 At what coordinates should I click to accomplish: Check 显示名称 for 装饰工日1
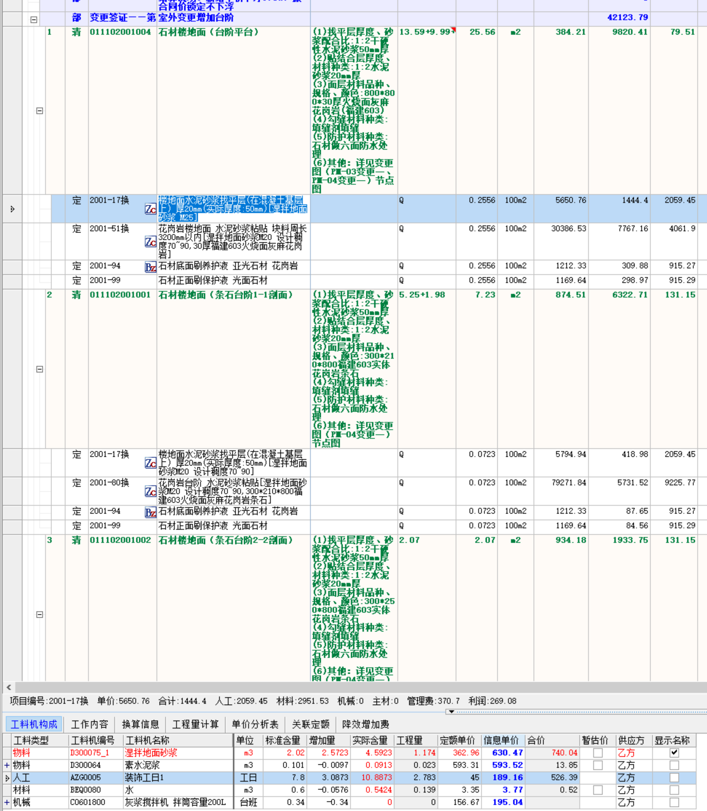[674, 778]
